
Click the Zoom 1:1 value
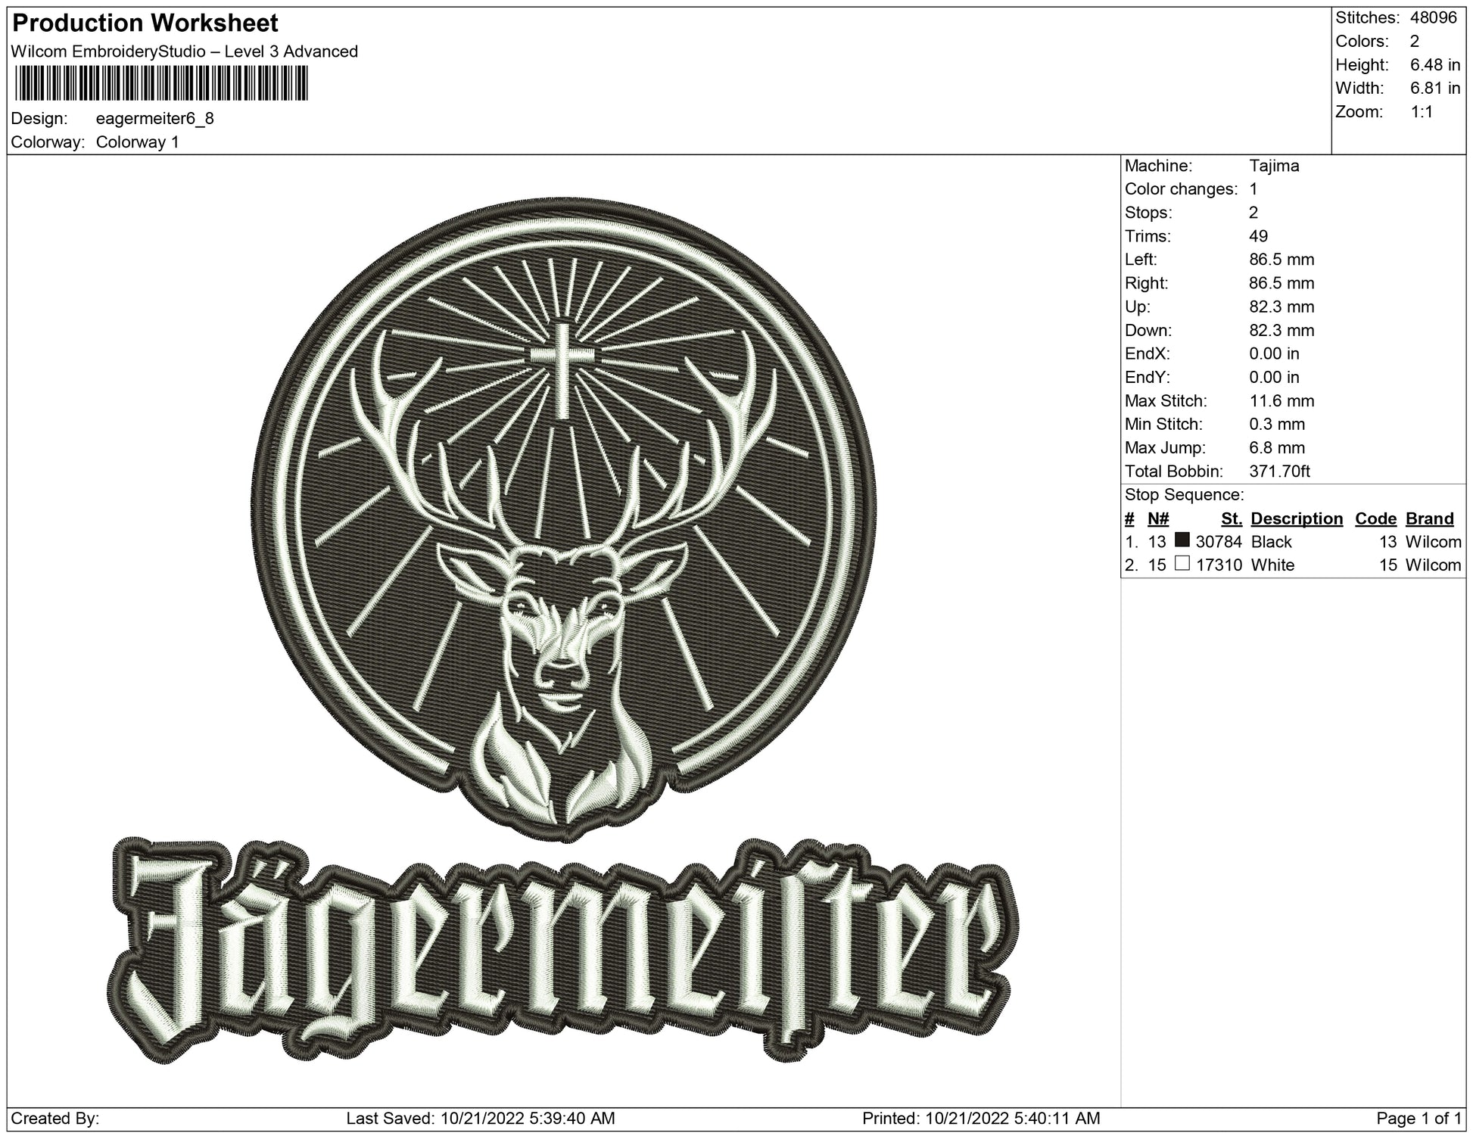(1422, 112)
